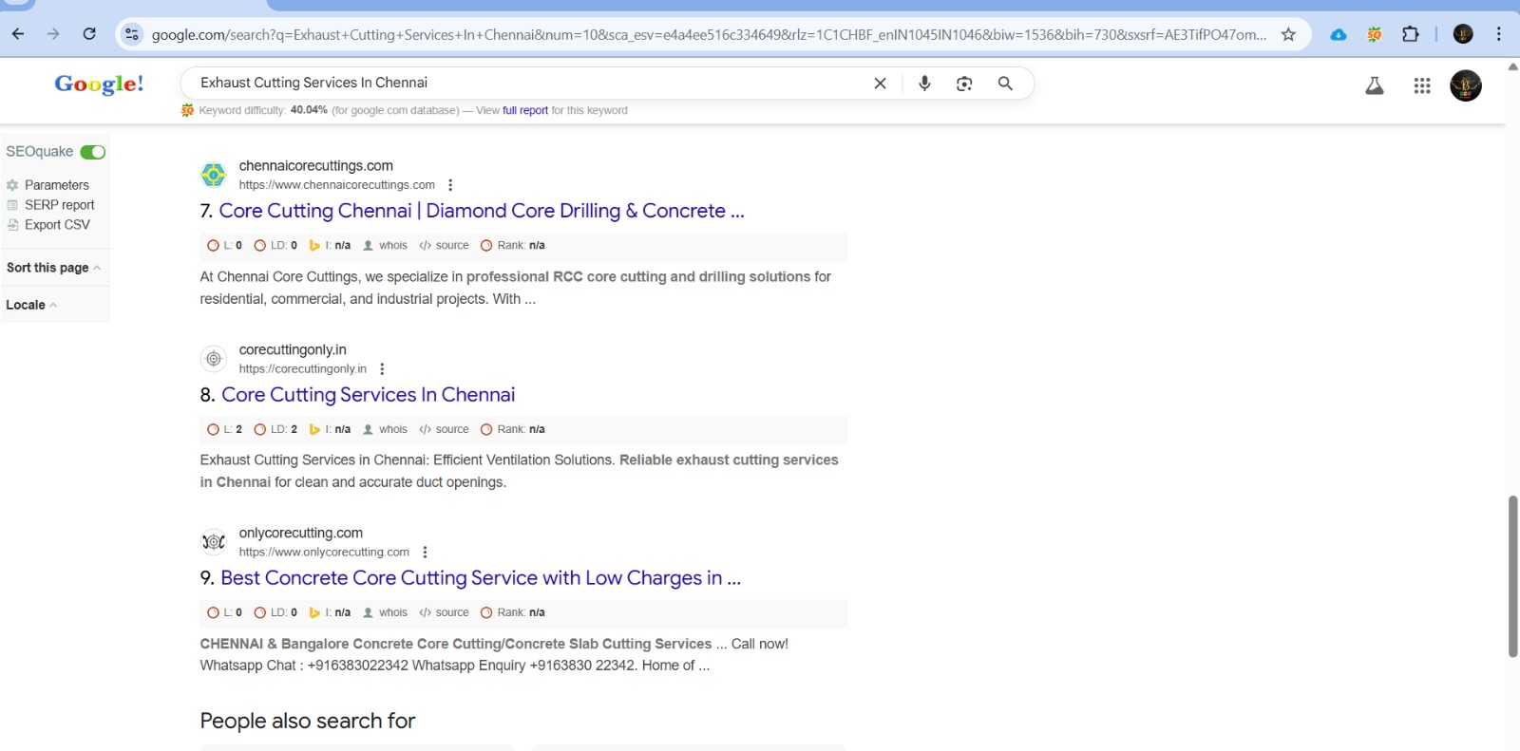Open more options for chennaicorecuttings.com result
Image resolution: width=1520 pixels, height=751 pixels.
pyautogui.click(x=450, y=185)
